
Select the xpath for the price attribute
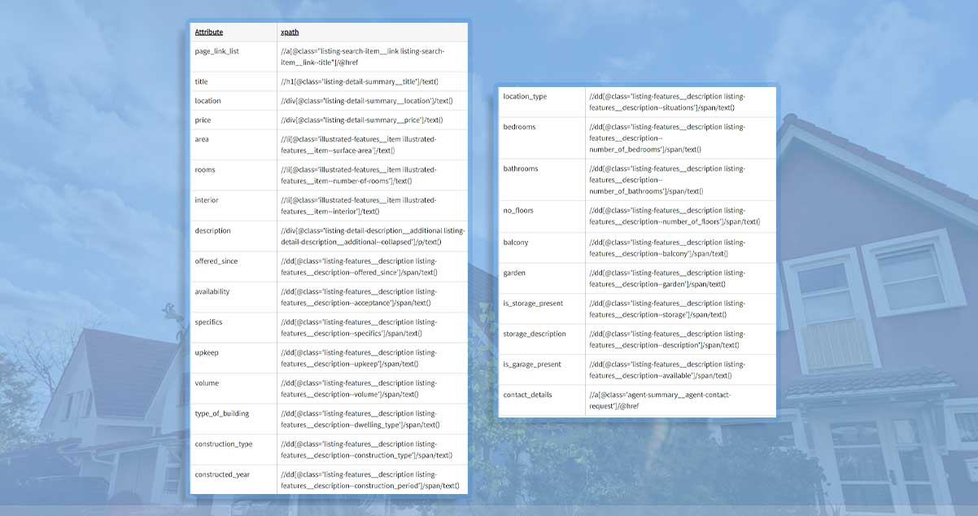point(362,120)
